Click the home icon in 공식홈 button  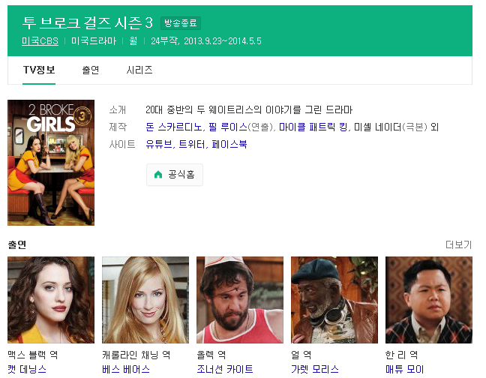(x=158, y=175)
